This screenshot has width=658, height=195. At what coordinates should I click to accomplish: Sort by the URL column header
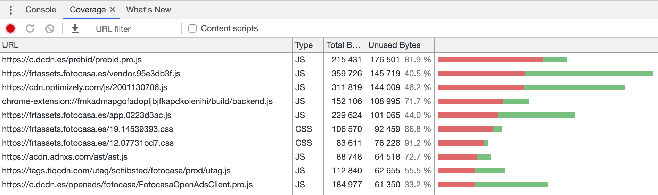(146, 45)
